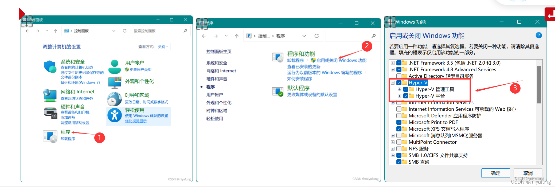
Task: Click 更改媒体或设备的默认设置 link
Action: [x=312, y=94]
